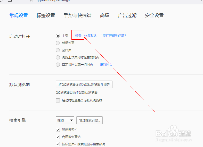Select the 主页 startup radio button
Image resolution: width=203 pixels, height=147 pixels.
[x=58, y=36]
